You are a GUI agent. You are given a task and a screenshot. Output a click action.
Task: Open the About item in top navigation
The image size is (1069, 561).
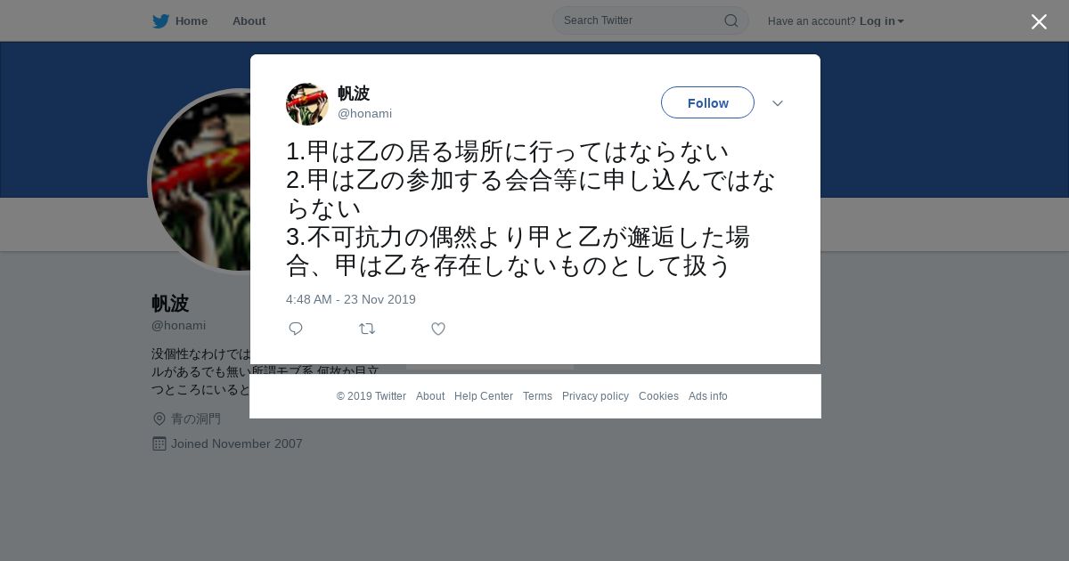249,21
